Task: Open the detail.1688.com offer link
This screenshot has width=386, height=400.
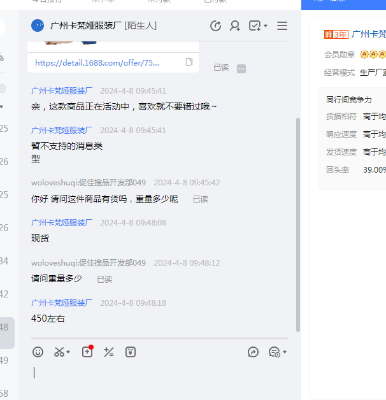Action: click(x=97, y=62)
